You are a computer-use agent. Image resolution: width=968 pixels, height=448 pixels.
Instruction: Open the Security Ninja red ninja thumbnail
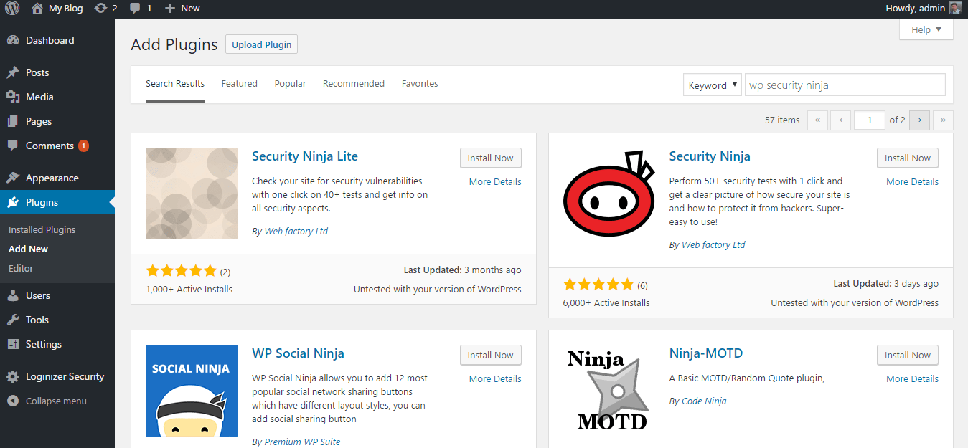tap(609, 194)
